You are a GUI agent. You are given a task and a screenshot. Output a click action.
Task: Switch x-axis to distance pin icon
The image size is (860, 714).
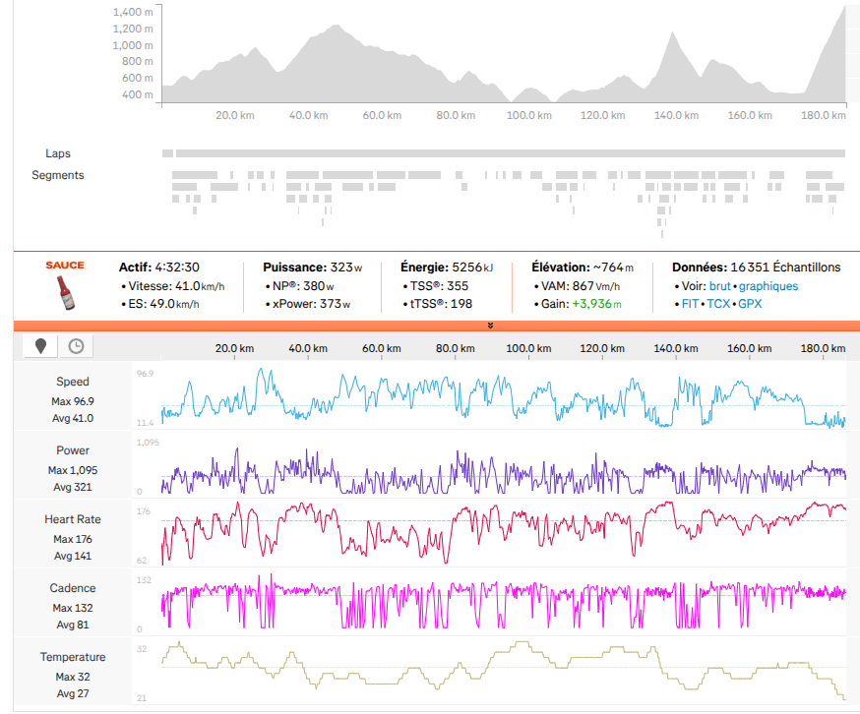click(40, 346)
